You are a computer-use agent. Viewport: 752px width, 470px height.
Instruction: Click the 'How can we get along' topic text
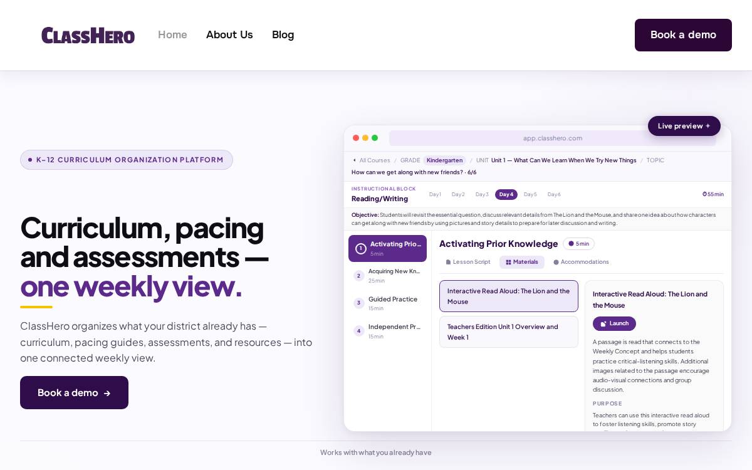point(414,172)
